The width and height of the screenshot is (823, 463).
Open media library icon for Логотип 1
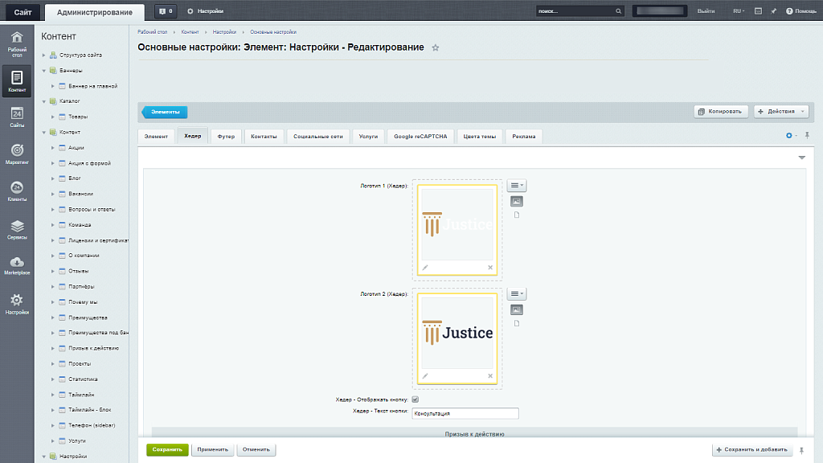pos(517,201)
